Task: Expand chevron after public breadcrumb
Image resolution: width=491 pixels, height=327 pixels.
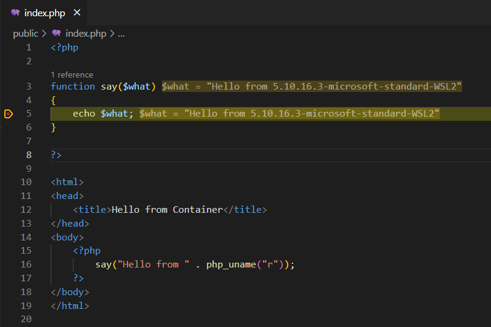Action: pyautogui.click(x=44, y=34)
